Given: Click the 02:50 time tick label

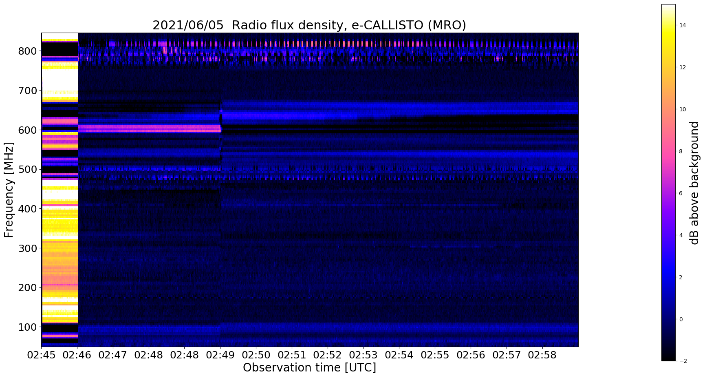Looking at the screenshot, I should click(256, 355).
